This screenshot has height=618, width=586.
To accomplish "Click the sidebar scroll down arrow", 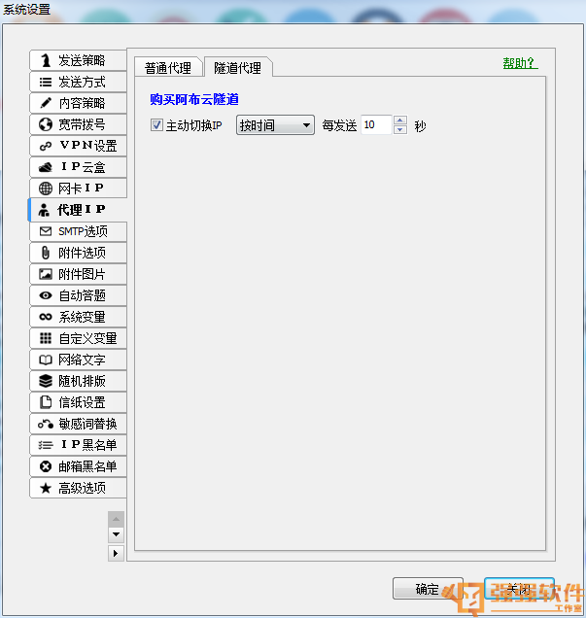I will [116, 534].
